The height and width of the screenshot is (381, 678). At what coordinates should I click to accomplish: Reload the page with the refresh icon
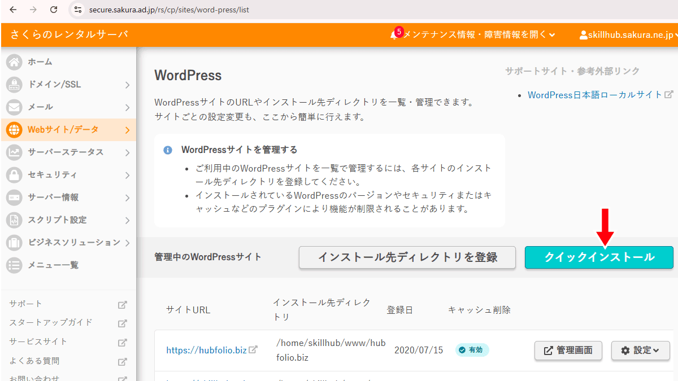[x=54, y=10]
